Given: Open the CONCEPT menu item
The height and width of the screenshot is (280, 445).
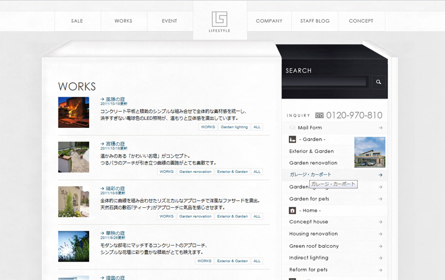Looking at the screenshot, I should point(361,21).
